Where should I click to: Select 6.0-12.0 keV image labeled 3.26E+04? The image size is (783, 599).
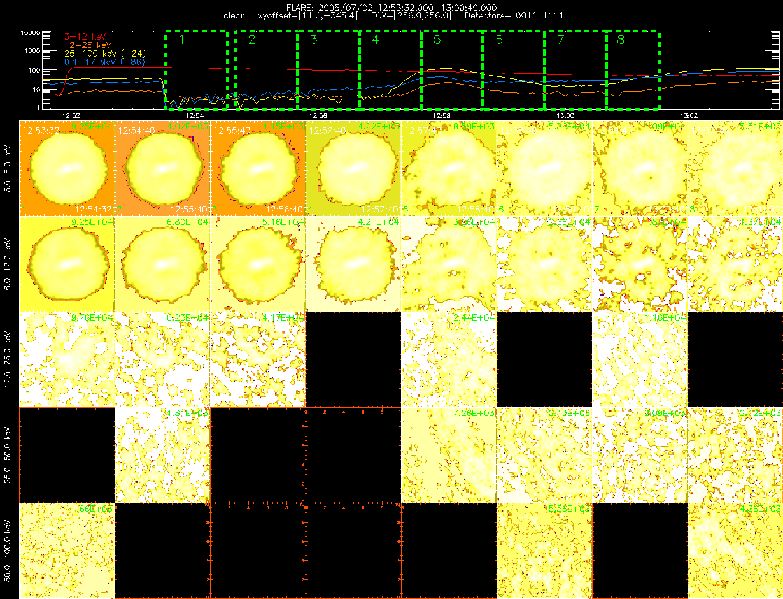tap(449, 263)
